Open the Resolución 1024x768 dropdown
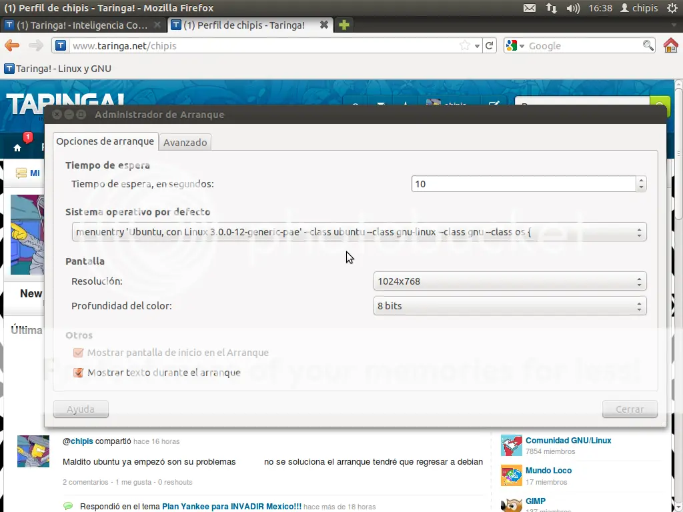 click(510, 281)
